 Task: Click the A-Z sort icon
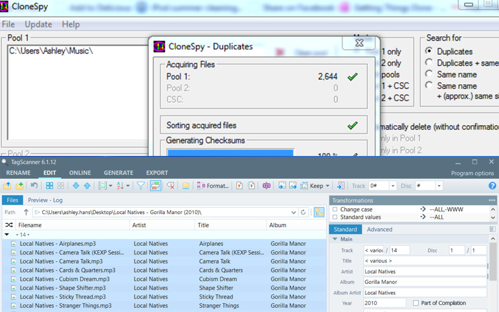click(x=120, y=186)
